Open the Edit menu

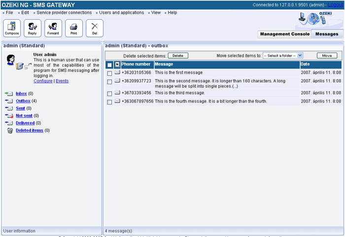click(x=25, y=13)
